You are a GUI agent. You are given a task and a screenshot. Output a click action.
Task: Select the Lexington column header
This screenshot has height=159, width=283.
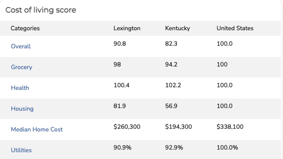click(x=127, y=28)
